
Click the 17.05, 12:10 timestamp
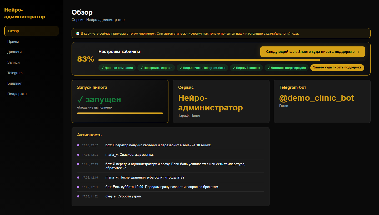point(90,178)
